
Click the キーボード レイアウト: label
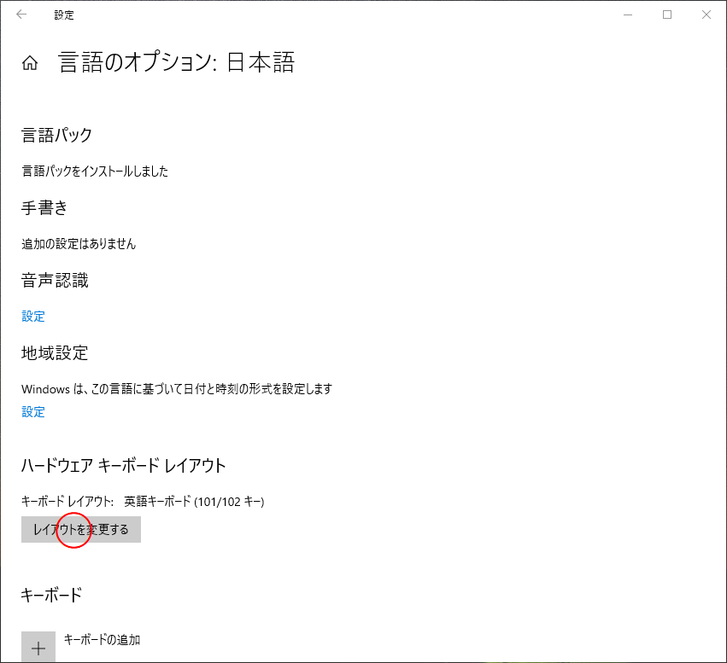(x=67, y=502)
